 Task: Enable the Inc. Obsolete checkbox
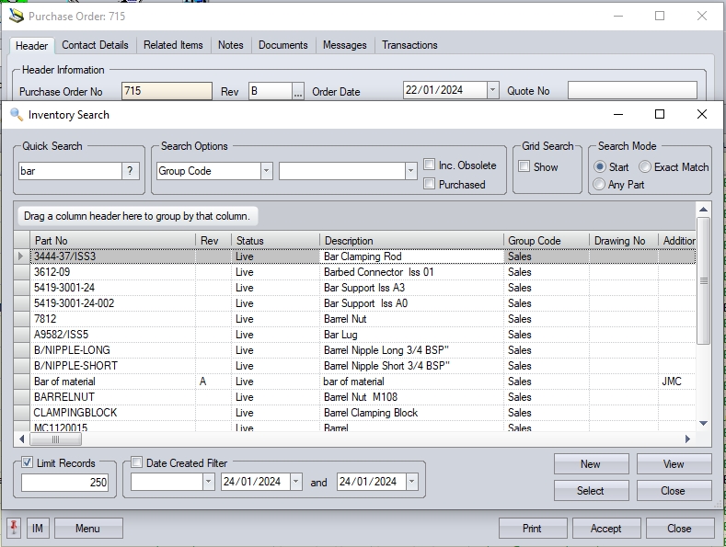coord(430,165)
